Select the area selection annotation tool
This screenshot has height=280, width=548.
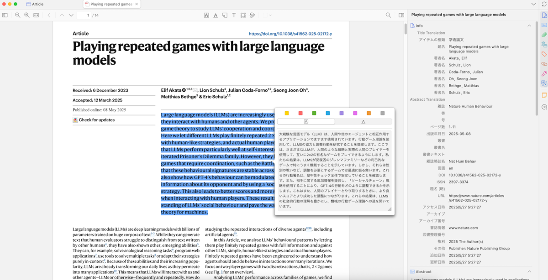point(243,15)
